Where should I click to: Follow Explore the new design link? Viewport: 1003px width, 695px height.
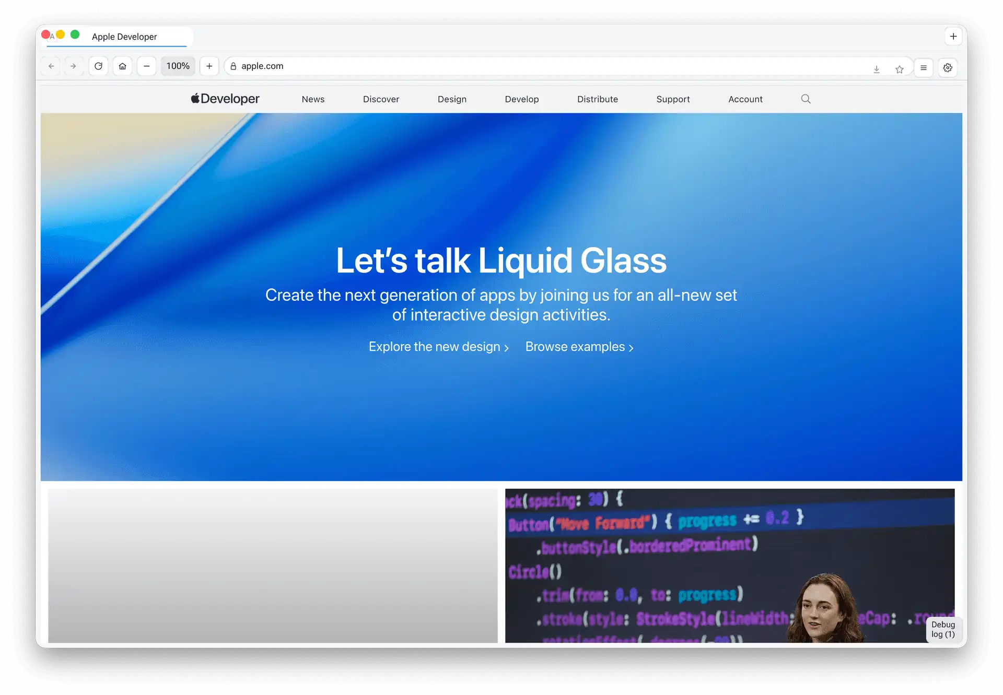[438, 347]
